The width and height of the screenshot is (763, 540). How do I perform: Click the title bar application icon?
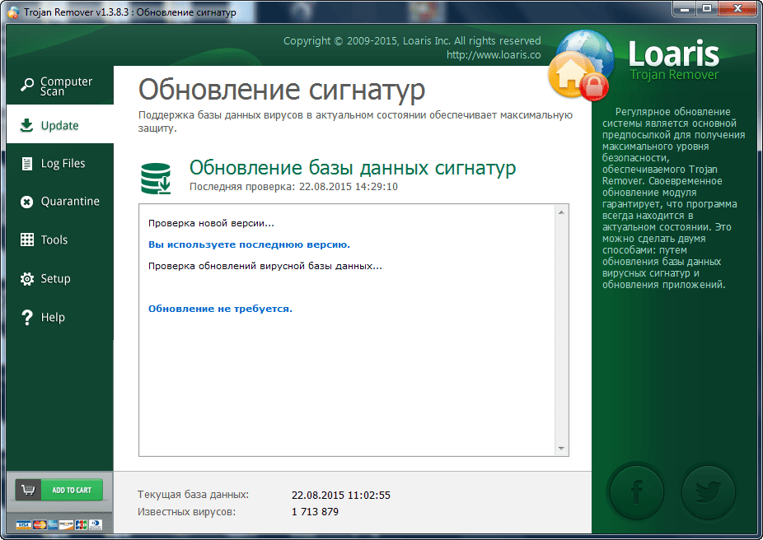tap(14, 12)
